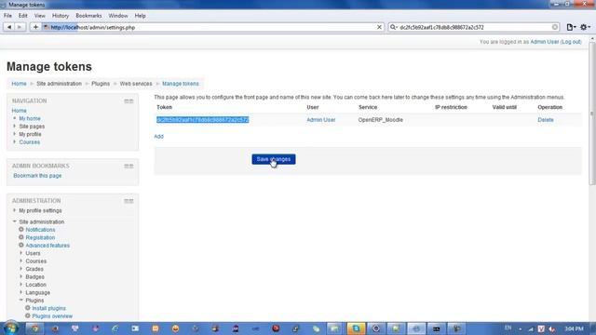This screenshot has height=335, width=596.
Task: Go back with the browser back arrow
Action: tap(9, 27)
